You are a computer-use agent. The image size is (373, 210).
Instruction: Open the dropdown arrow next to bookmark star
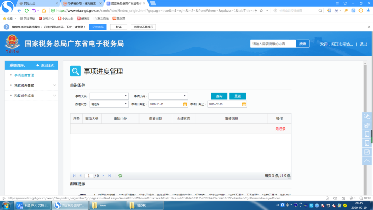(267, 11)
